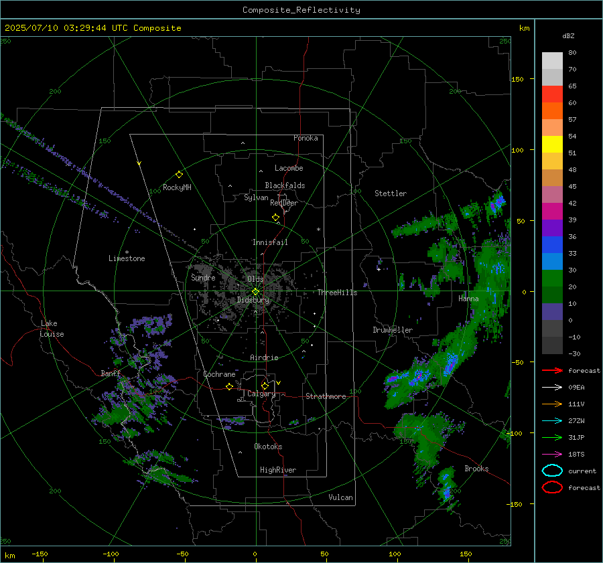This screenshot has width=603, height=563.
Task: Click the yellow diamond marker above RockyMH
Action: pos(179,175)
